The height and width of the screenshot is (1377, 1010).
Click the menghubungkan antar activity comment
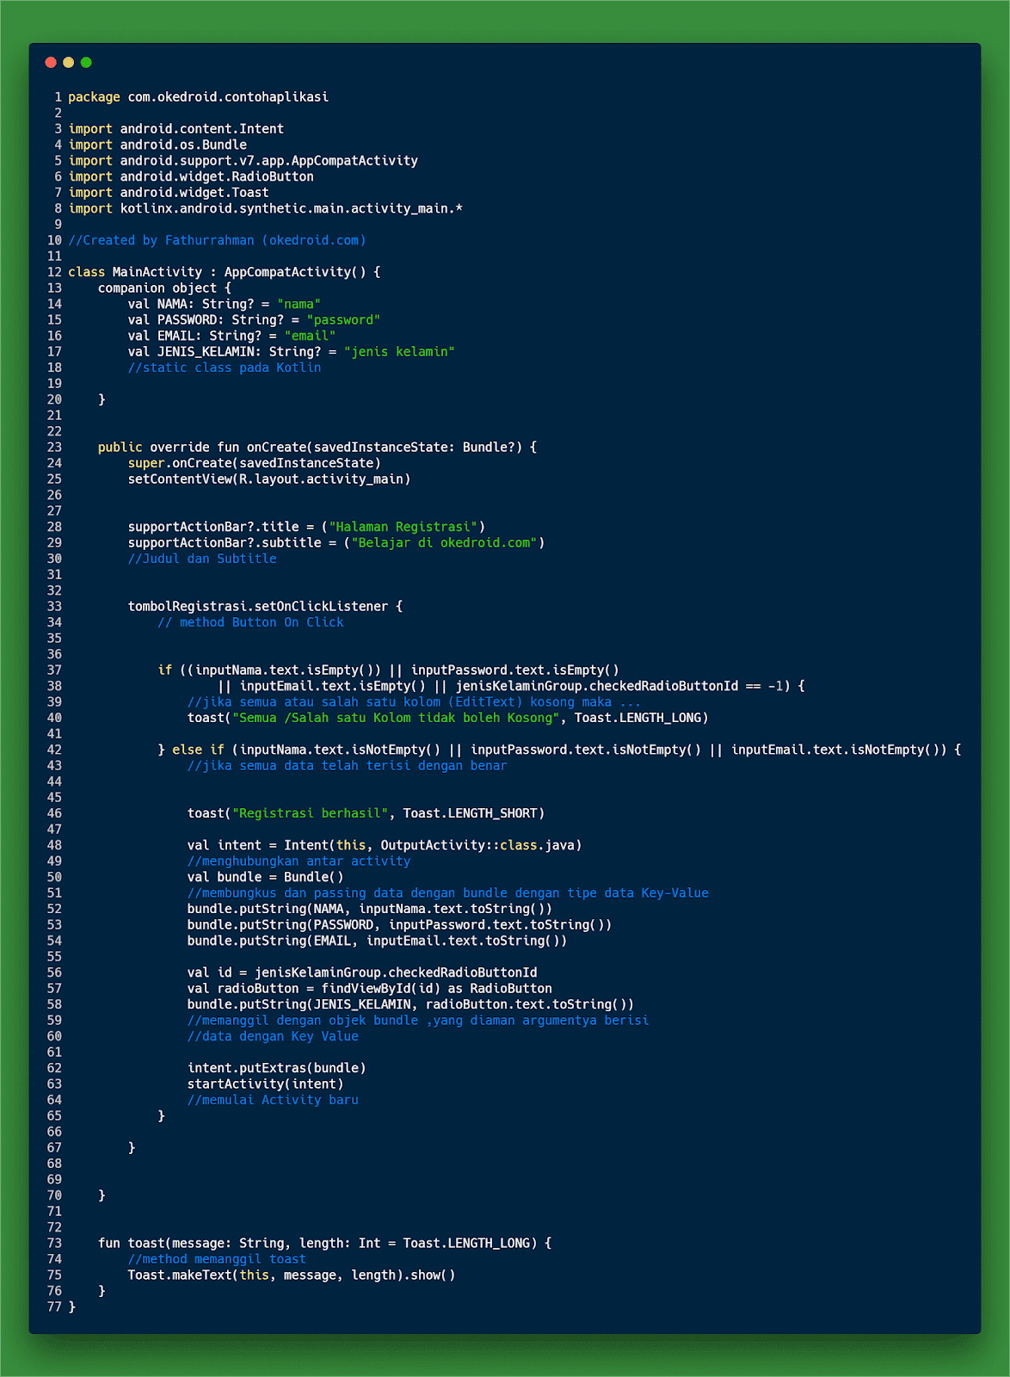click(299, 861)
